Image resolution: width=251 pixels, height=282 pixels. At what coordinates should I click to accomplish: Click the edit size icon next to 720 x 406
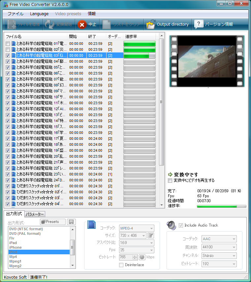click(151, 235)
